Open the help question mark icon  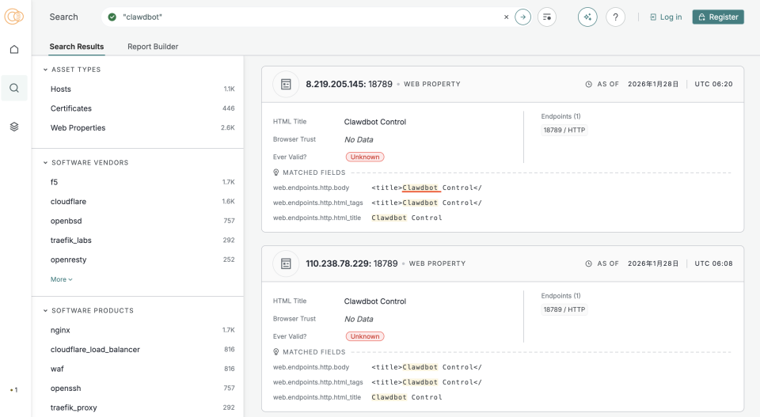[x=615, y=17]
